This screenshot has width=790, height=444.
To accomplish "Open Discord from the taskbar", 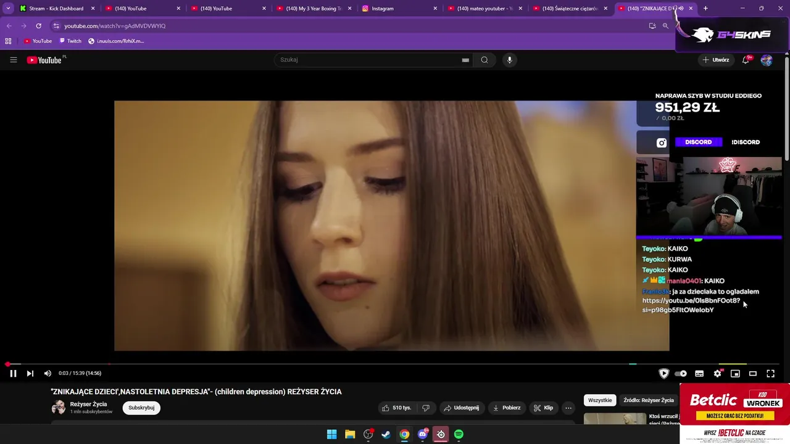I will 423,434.
